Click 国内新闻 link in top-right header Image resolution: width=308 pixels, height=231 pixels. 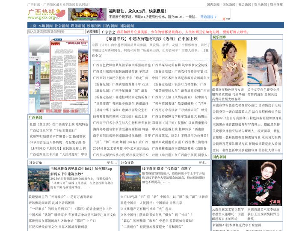coord(213,5)
